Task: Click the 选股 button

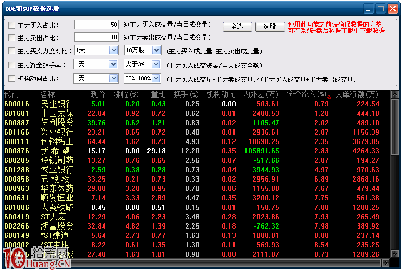Action: [x=270, y=27]
